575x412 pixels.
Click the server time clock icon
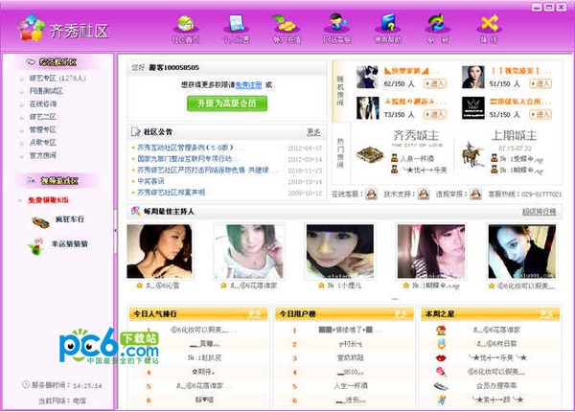[26, 385]
